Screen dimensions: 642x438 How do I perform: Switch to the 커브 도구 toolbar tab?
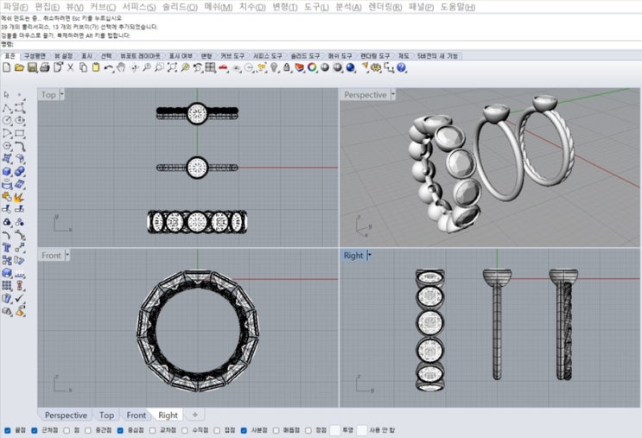tap(232, 56)
